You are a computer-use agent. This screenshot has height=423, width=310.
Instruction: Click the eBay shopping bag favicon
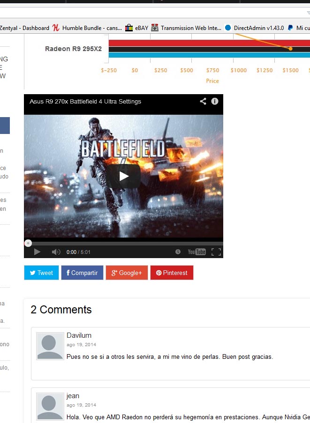tap(129, 28)
